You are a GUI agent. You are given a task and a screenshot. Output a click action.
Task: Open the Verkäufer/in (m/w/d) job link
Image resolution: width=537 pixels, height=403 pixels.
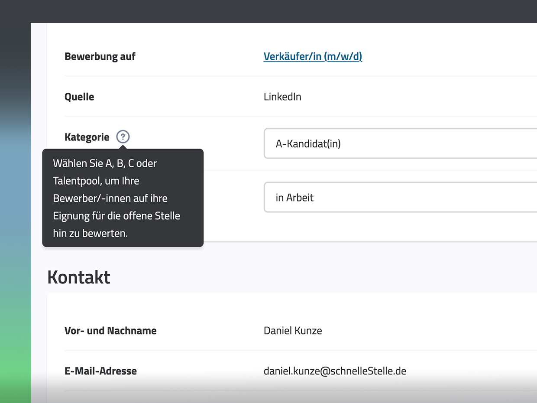(312, 56)
